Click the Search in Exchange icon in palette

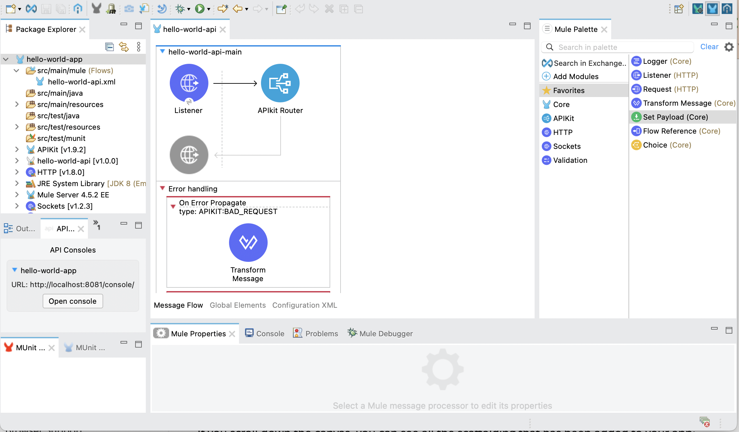[x=547, y=63]
